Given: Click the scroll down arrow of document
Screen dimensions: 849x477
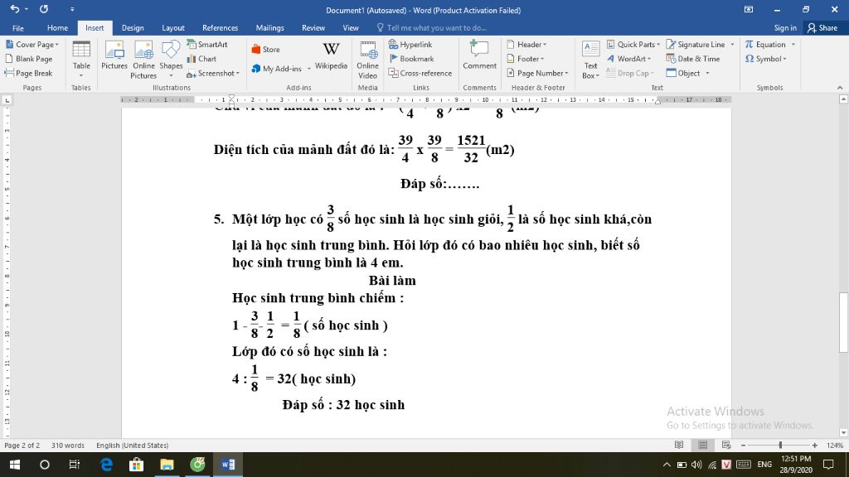Looking at the screenshot, I should coord(843,432).
